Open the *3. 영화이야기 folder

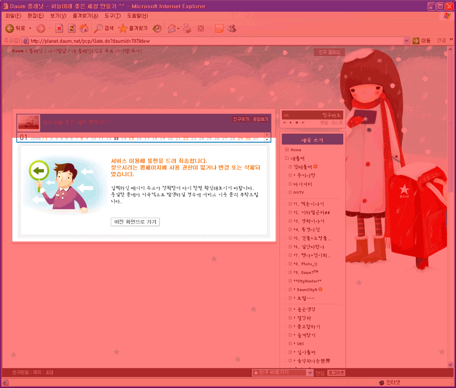(309, 221)
